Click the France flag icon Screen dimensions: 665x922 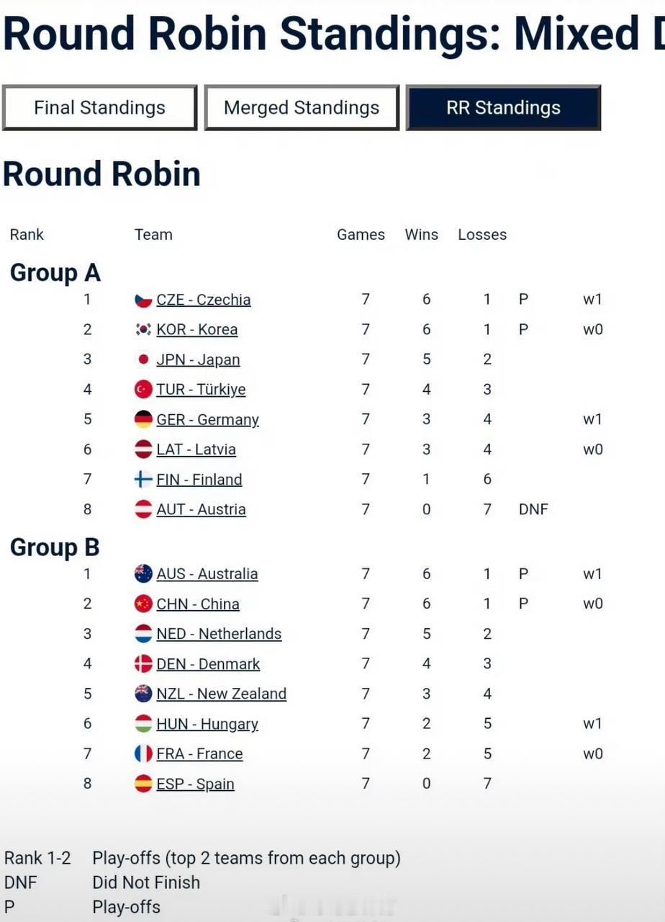tap(143, 754)
